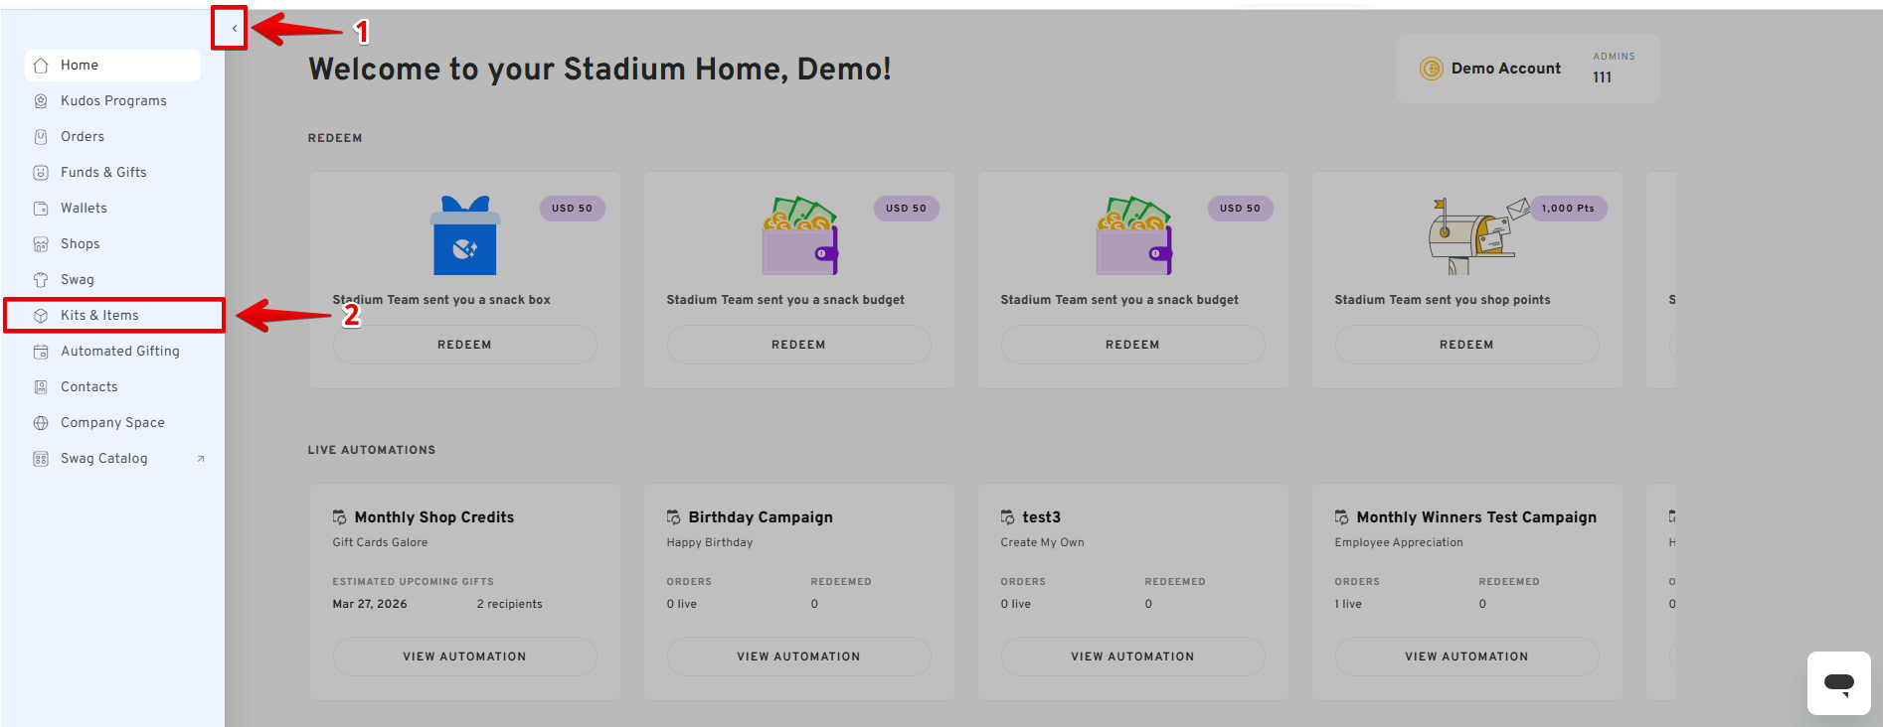Screen dimensions: 1883x727
Task: View the Monthly Shop Credits automation
Action: pos(464,656)
